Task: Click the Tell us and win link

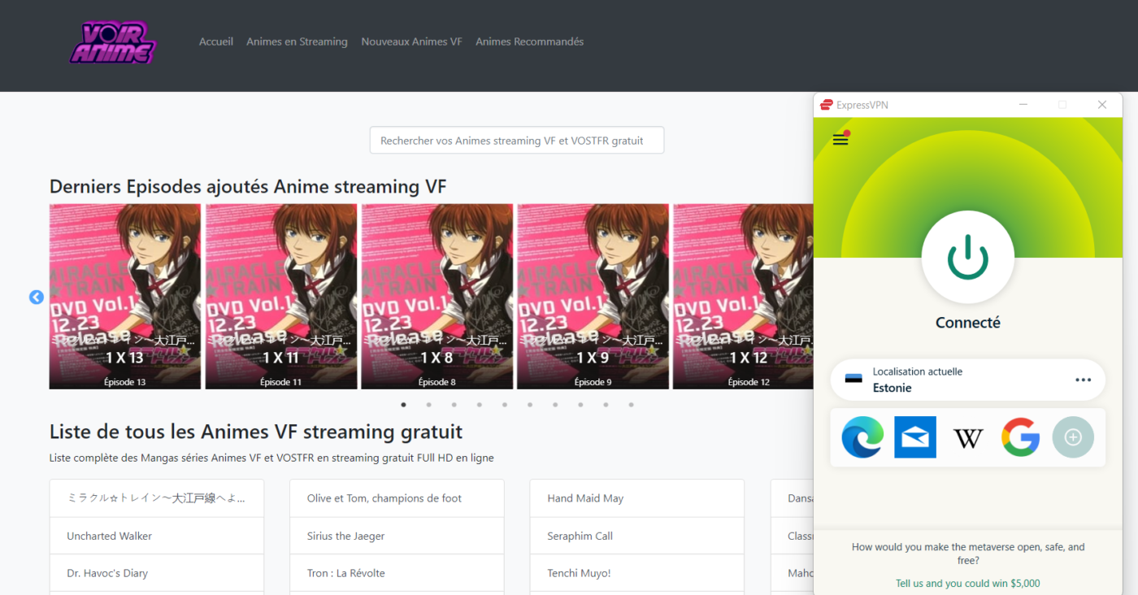Action: (967, 583)
